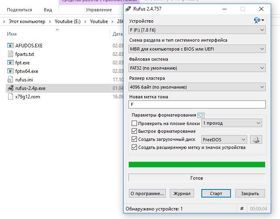Open the 4096 байт cluster size dropdown

tap(197, 87)
